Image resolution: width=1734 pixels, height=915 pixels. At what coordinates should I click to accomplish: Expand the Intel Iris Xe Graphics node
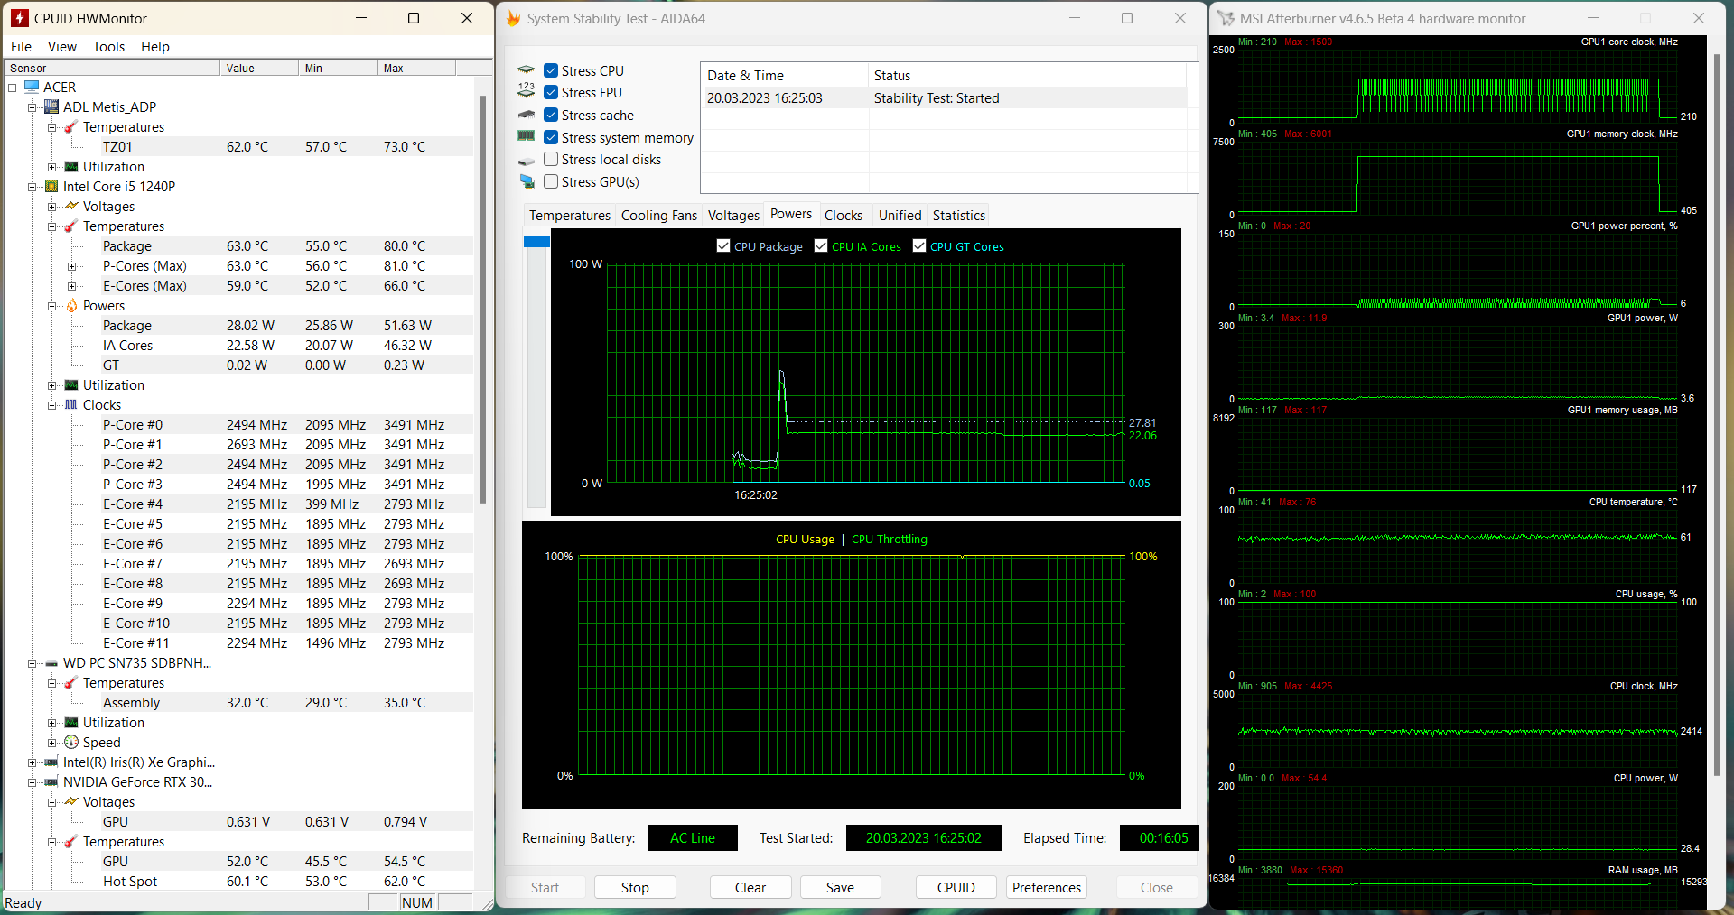33,762
